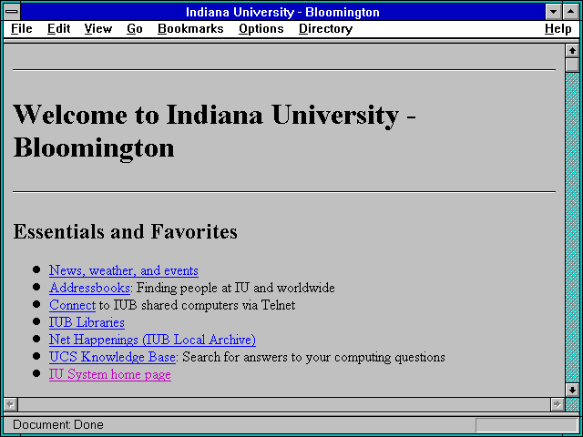
Task: Click the vertical scrollbar thumb
Action: [x=572, y=65]
